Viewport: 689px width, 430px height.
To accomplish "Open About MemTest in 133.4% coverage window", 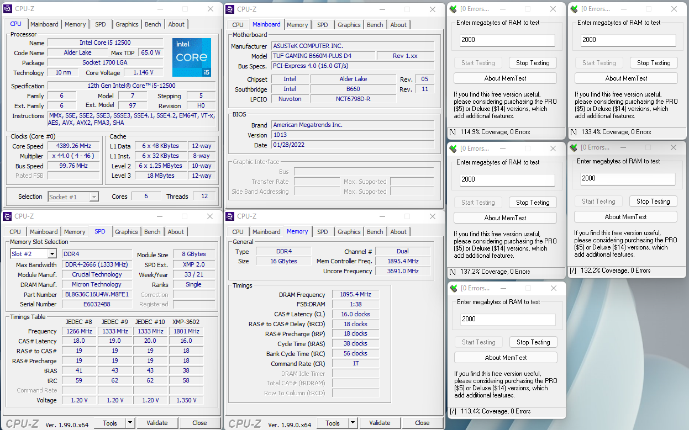I will pos(626,78).
